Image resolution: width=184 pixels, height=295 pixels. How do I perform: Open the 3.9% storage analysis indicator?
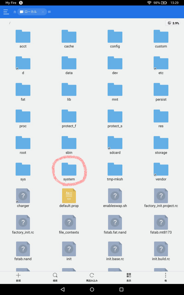173,23
